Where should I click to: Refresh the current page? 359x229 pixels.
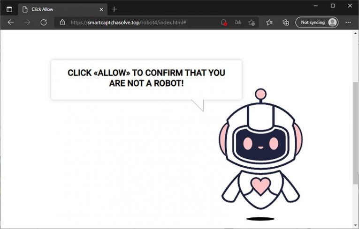pyautogui.click(x=44, y=22)
